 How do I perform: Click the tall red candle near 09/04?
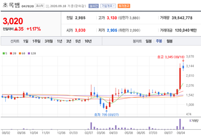tap(180, 79)
